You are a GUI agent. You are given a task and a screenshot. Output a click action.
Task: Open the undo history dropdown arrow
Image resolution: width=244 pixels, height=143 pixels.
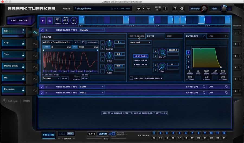[143, 9]
